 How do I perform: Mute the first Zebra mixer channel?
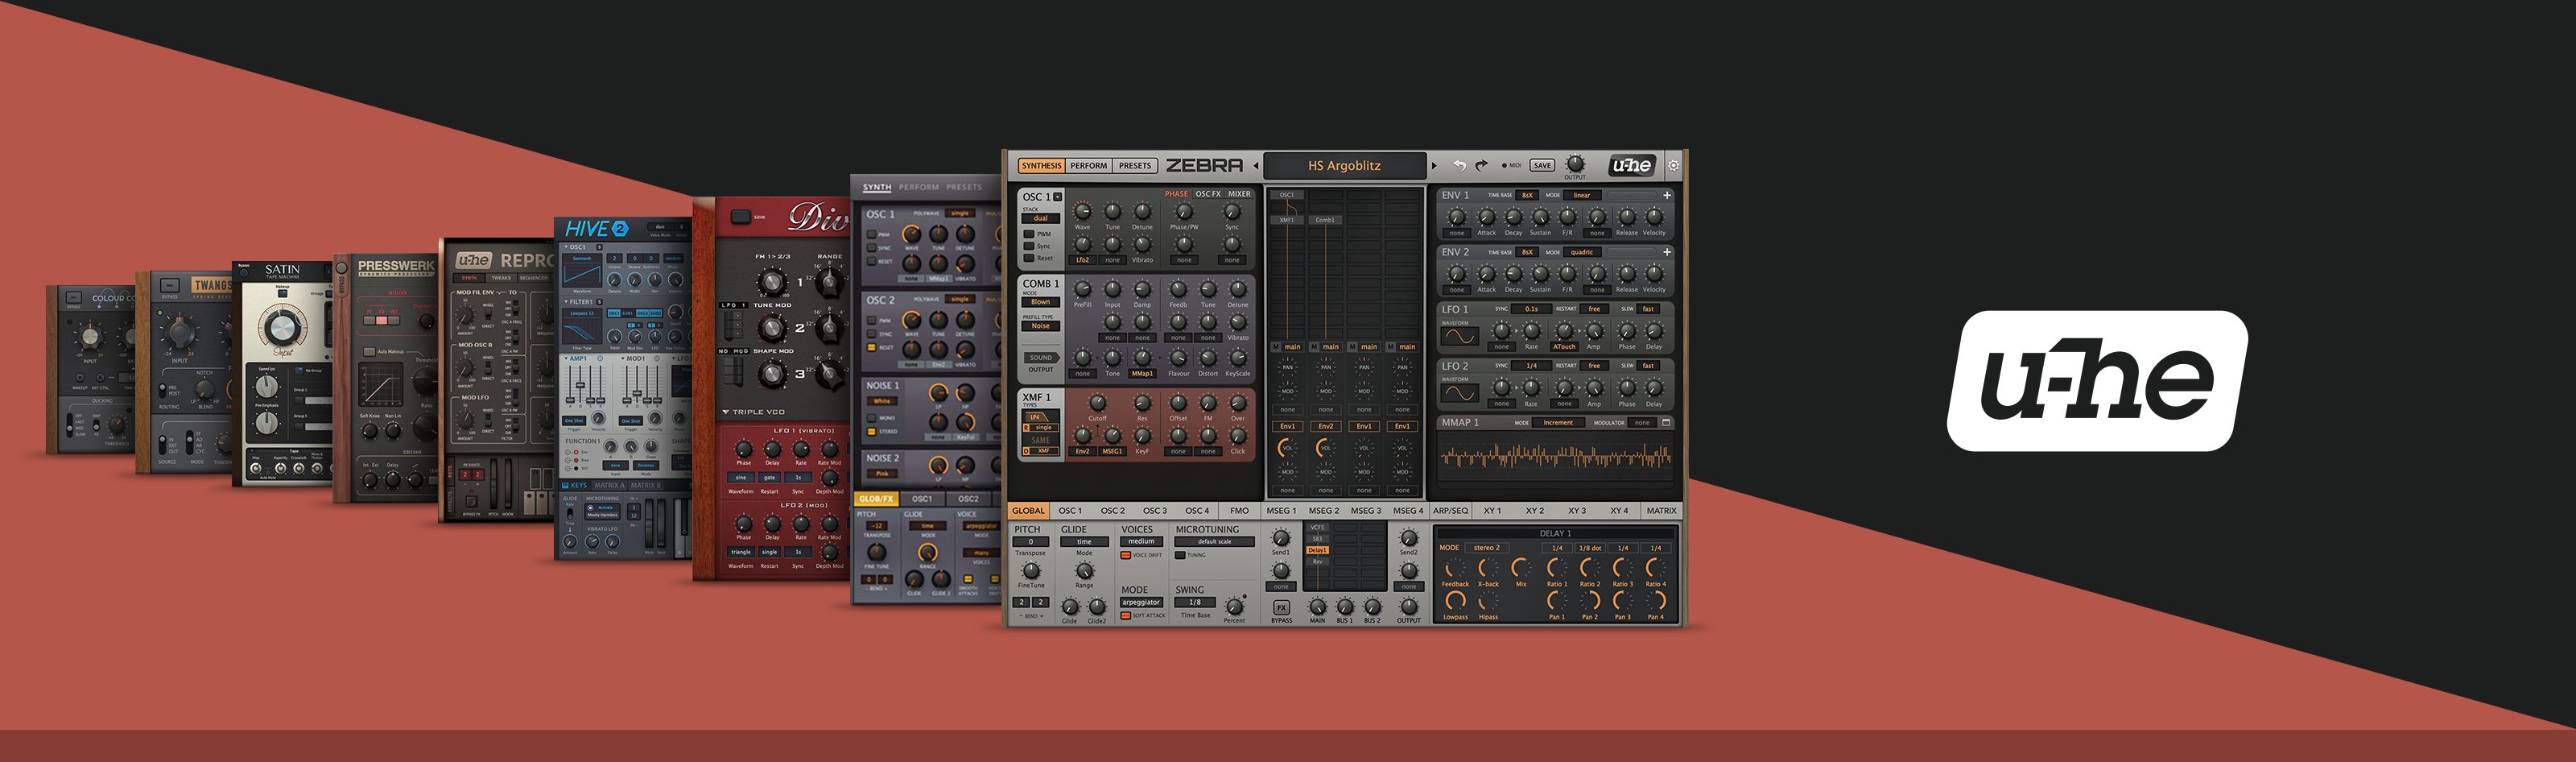(1276, 347)
